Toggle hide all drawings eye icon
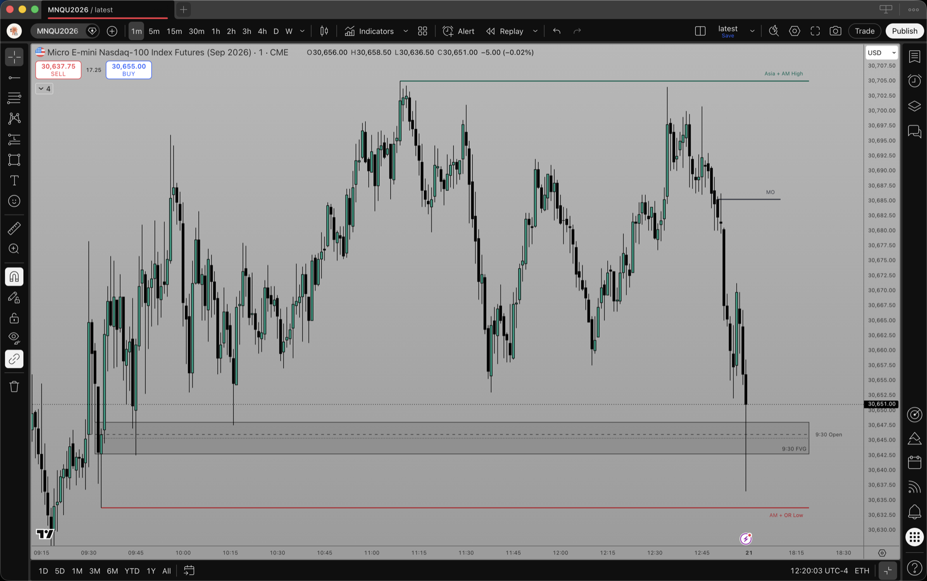The image size is (927, 581). click(x=14, y=338)
